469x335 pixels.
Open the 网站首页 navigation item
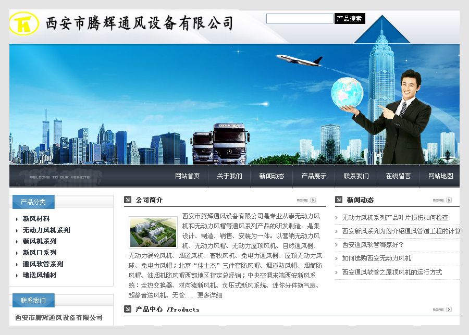(188, 176)
